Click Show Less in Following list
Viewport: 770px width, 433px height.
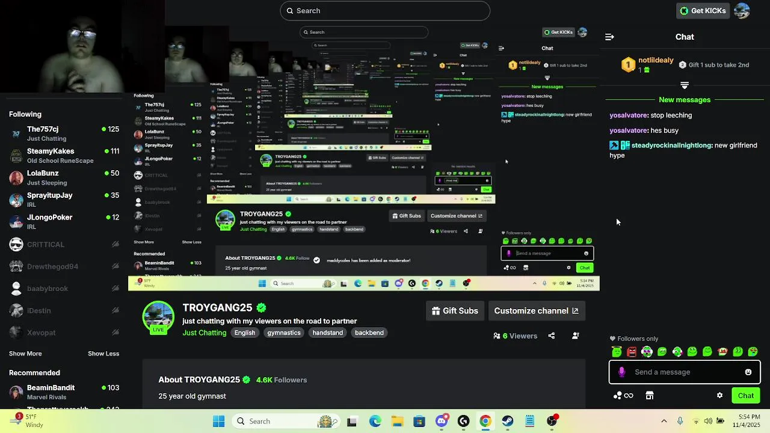point(103,354)
